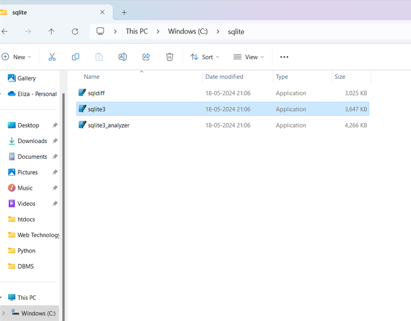Unpin Music using its pin icon

[x=55, y=188]
